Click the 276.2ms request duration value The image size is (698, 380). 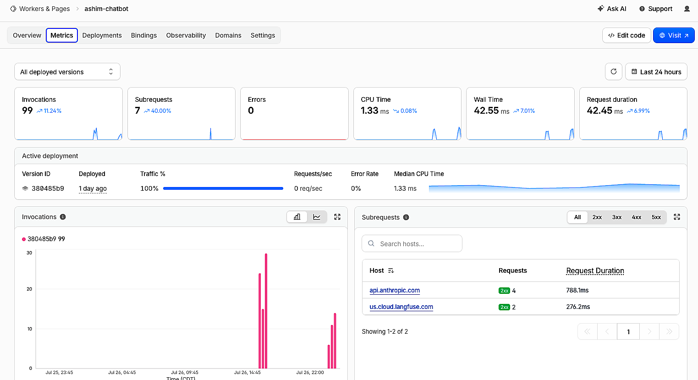pyautogui.click(x=578, y=307)
